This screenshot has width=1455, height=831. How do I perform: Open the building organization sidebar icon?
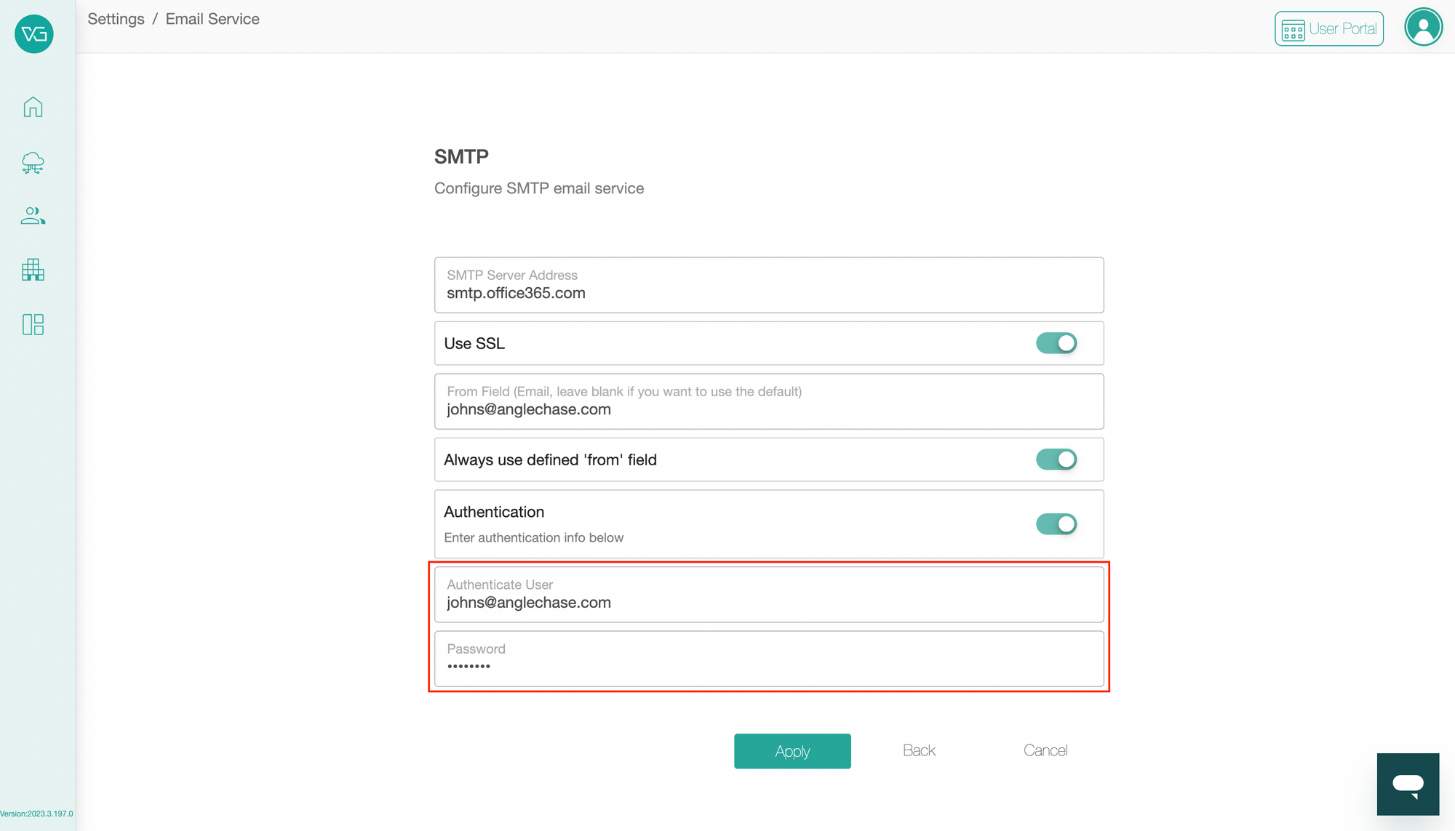coord(33,270)
